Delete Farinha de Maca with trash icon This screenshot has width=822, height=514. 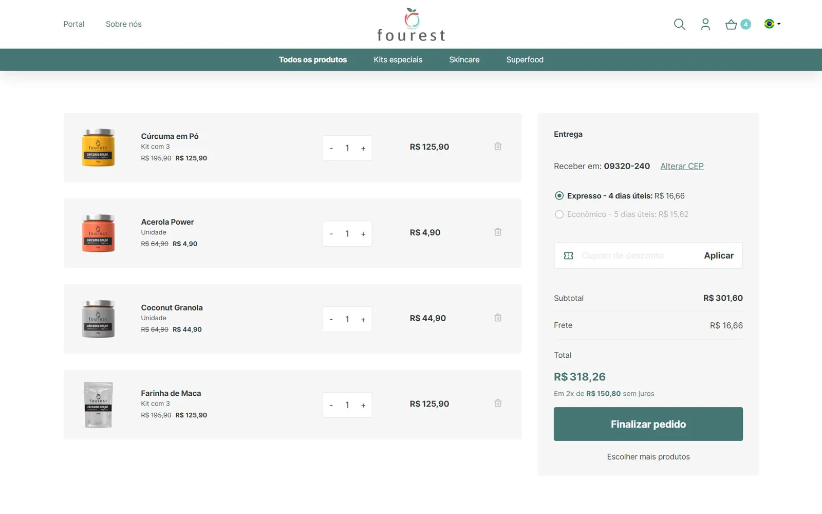pos(498,403)
